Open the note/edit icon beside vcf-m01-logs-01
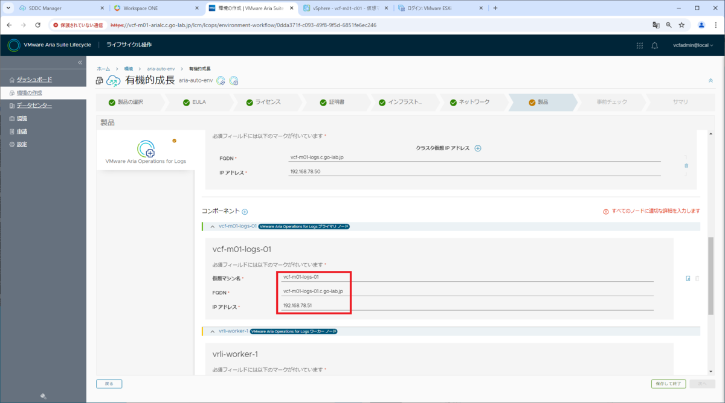Image resolution: width=725 pixels, height=403 pixels. (688, 279)
